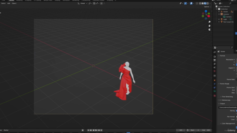Switch to material preview shading
The width and height of the screenshot is (237, 133).
click(205, 3)
